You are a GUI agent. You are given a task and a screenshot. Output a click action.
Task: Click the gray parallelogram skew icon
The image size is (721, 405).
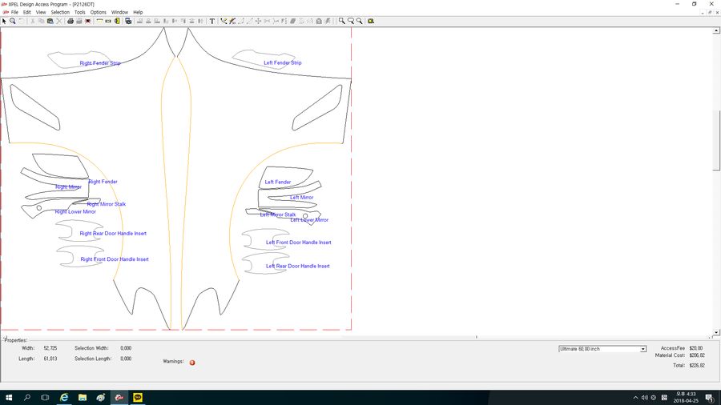(292, 21)
